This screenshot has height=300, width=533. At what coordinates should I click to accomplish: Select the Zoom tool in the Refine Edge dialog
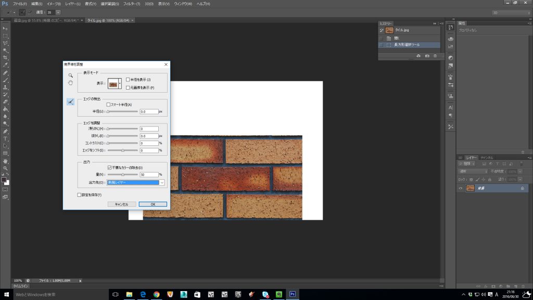[70, 76]
